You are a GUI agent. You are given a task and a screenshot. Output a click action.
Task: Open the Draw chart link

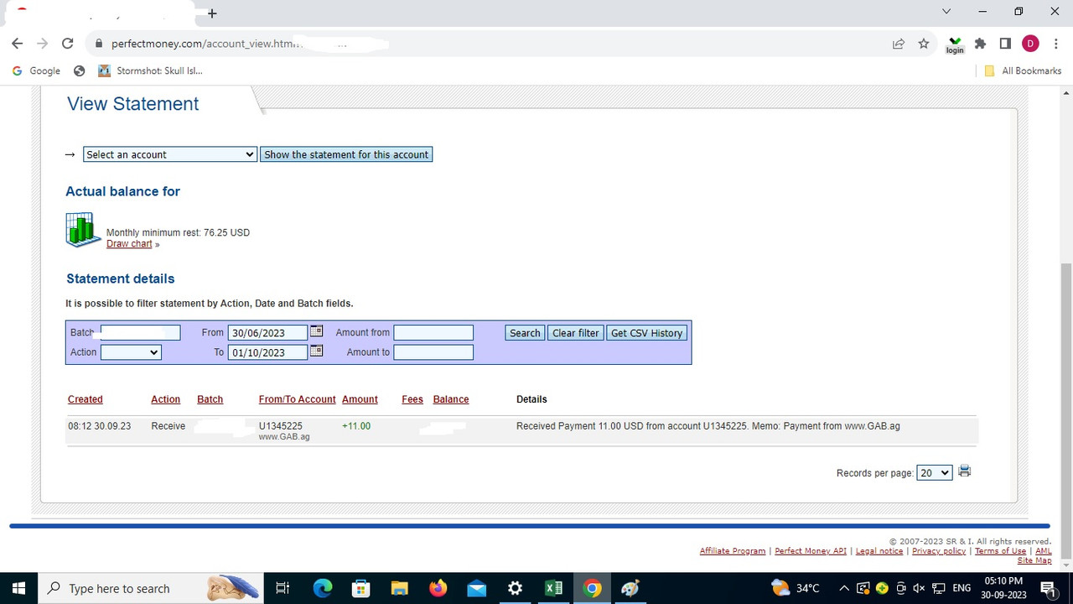point(129,243)
